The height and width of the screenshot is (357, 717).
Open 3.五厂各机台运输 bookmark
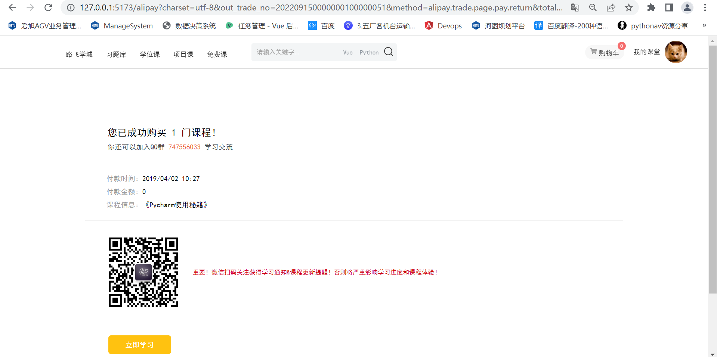(x=380, y=26)
